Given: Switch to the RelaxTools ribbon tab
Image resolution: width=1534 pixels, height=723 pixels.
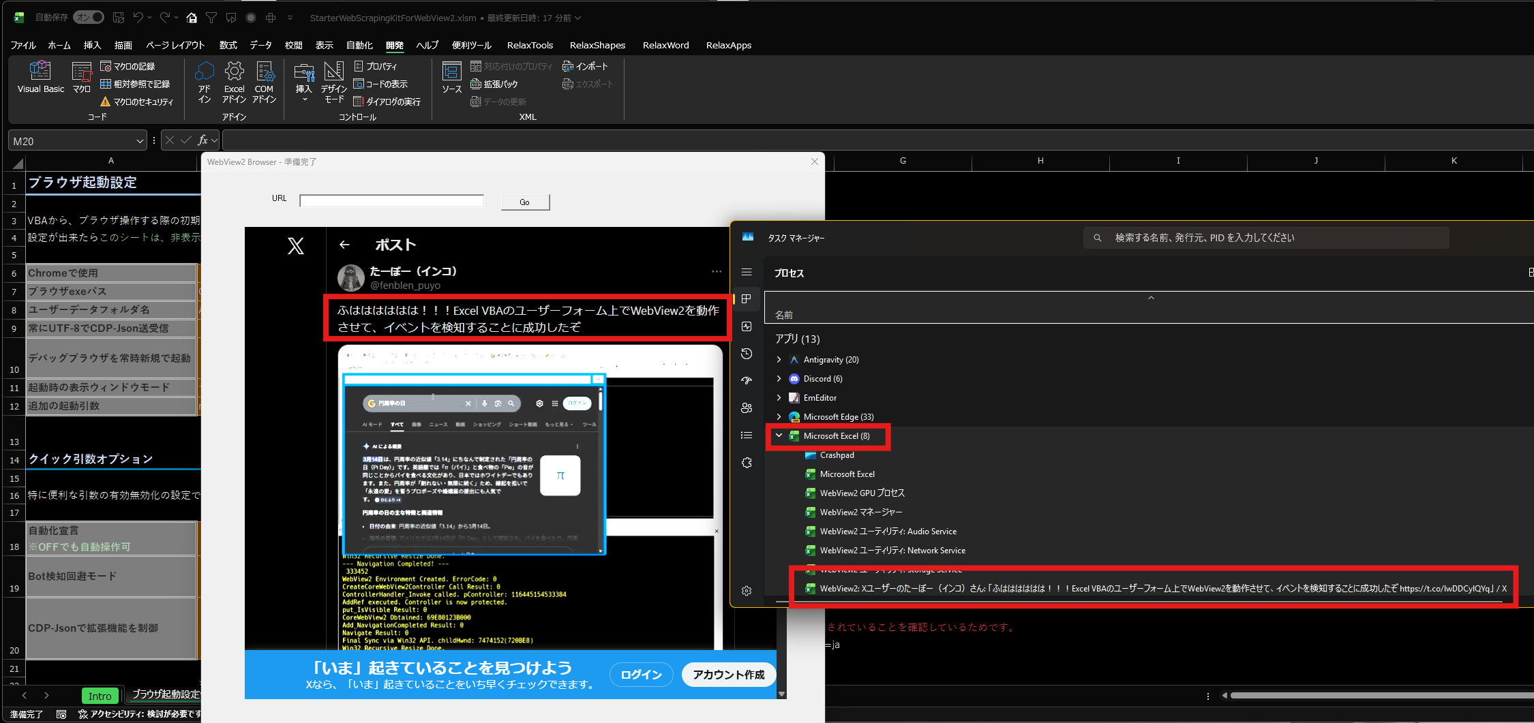Looking at the screenshot, I should 530,45.
